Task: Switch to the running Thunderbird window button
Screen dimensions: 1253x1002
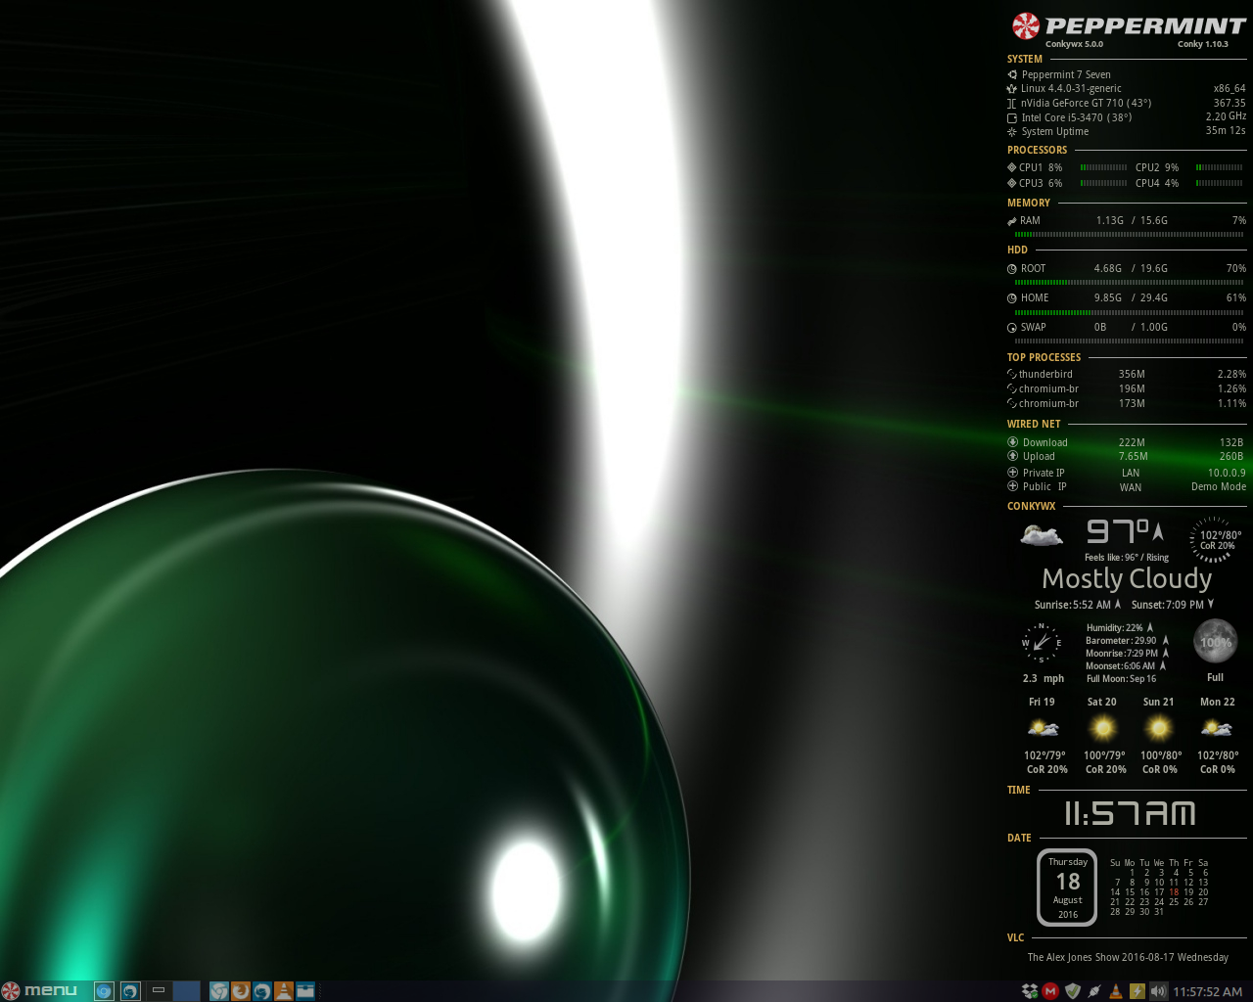Action: tap(130, 991)
